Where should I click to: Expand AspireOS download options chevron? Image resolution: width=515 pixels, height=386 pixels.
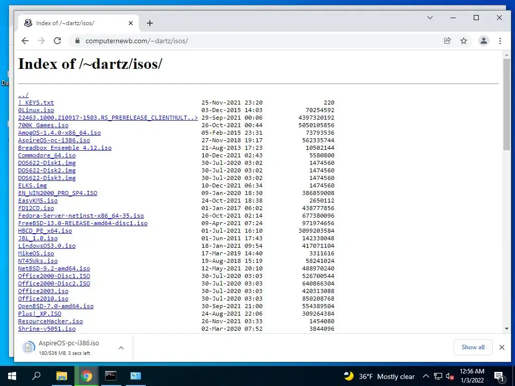click(121, 348)
